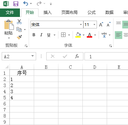
Task: Go to the 公式 tab
Action: pos(92,13)
